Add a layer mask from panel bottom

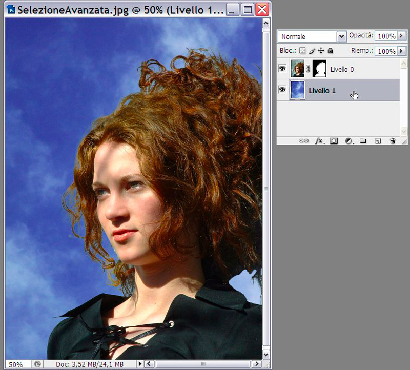pyautogui.click(x=334, y=140)
